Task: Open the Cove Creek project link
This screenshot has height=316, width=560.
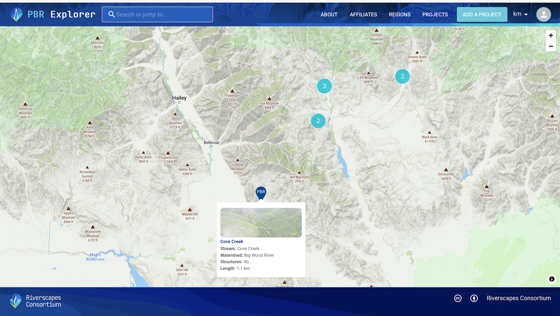Action: click(232, 241)
